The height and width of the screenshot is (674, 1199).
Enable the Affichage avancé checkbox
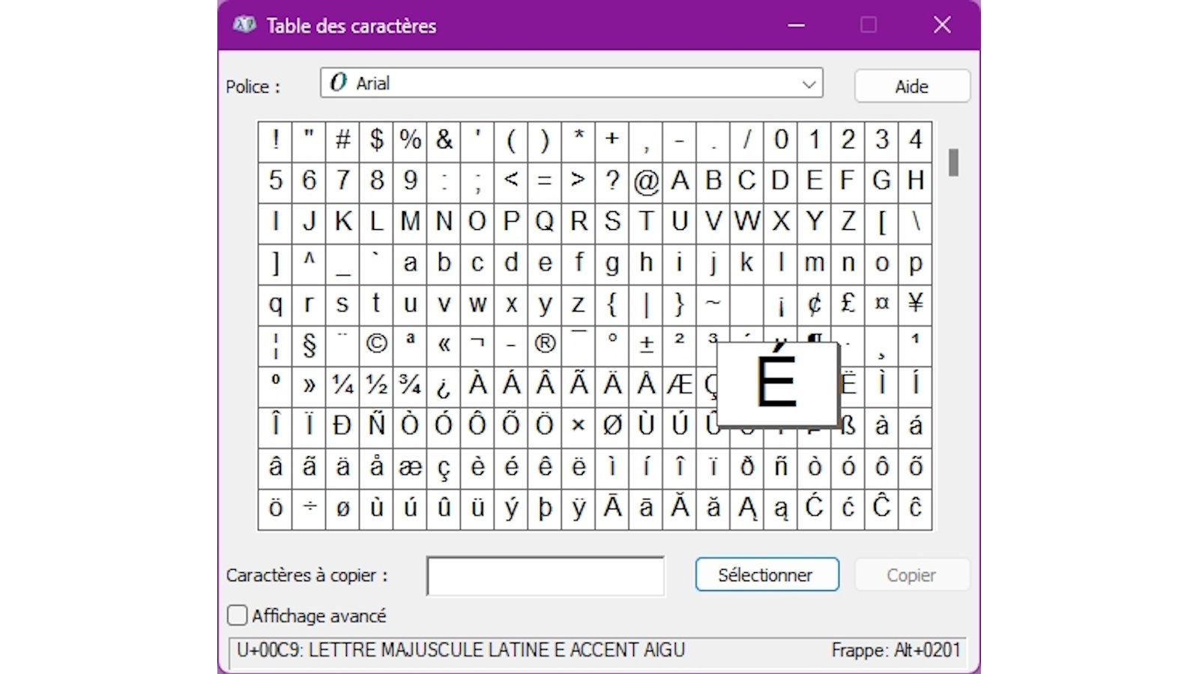[x=237, y=616]
